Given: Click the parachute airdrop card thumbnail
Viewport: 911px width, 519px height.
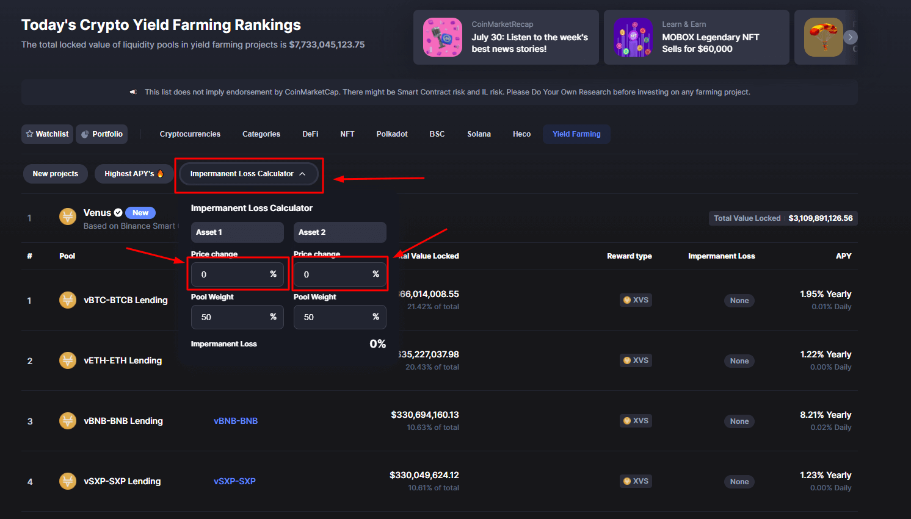Looking at the screenshot, I should coord(824,37).
